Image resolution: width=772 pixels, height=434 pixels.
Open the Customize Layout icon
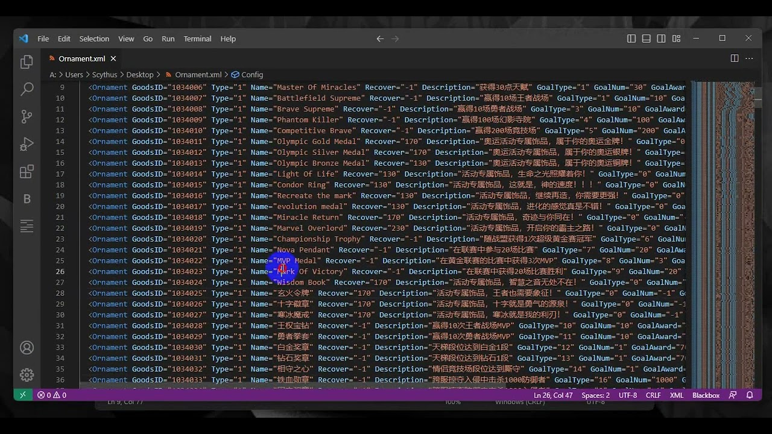[677, 39]
